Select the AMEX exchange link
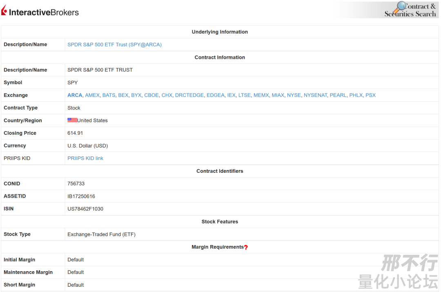 [92, 95]
